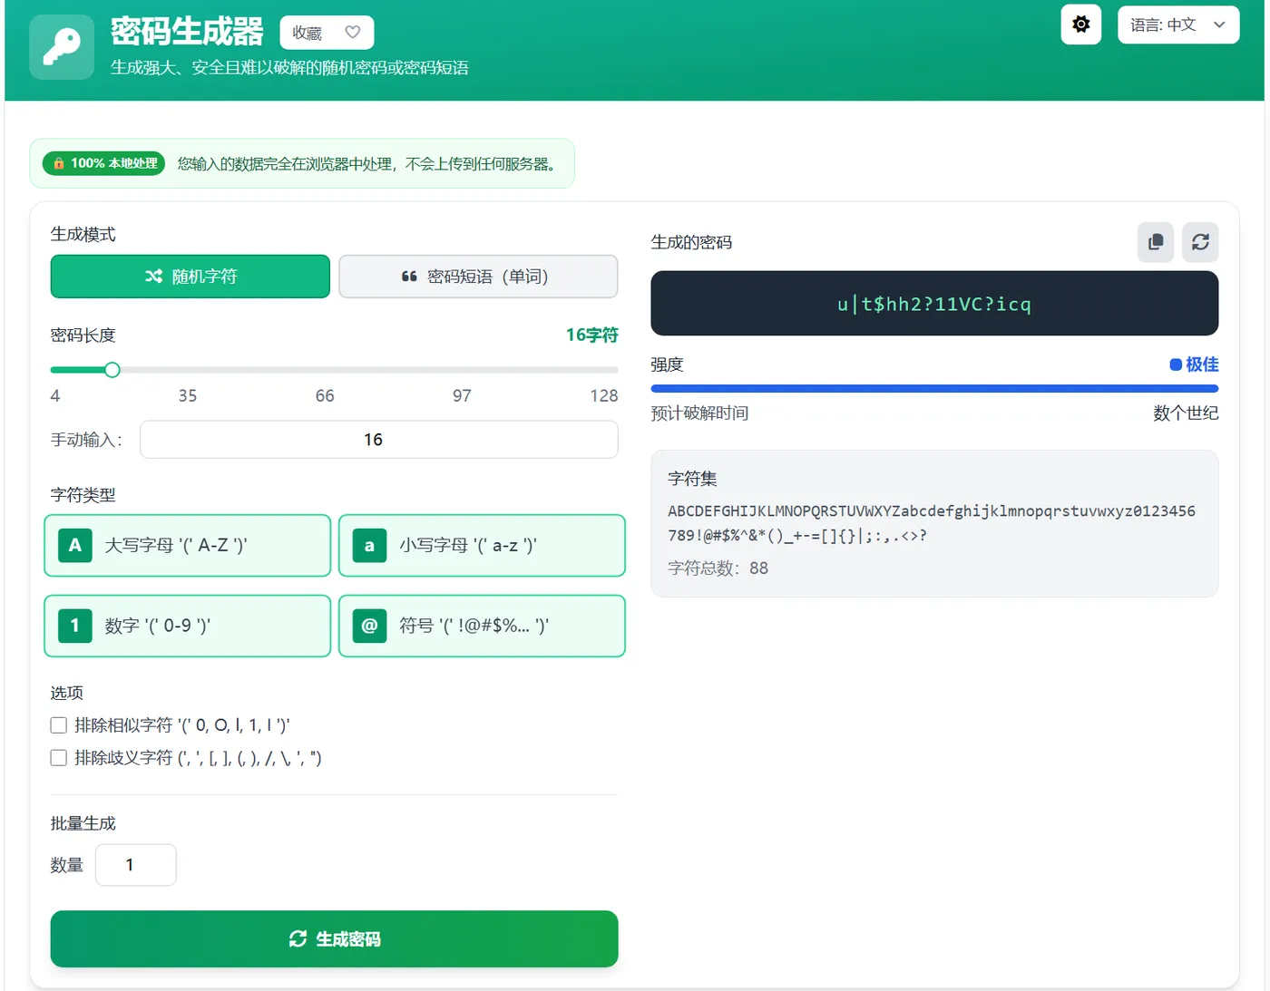This screenshot has height=991, width=1270.
Task: Toggle the 大写字母 character type card
Action: tap(187, 545)
